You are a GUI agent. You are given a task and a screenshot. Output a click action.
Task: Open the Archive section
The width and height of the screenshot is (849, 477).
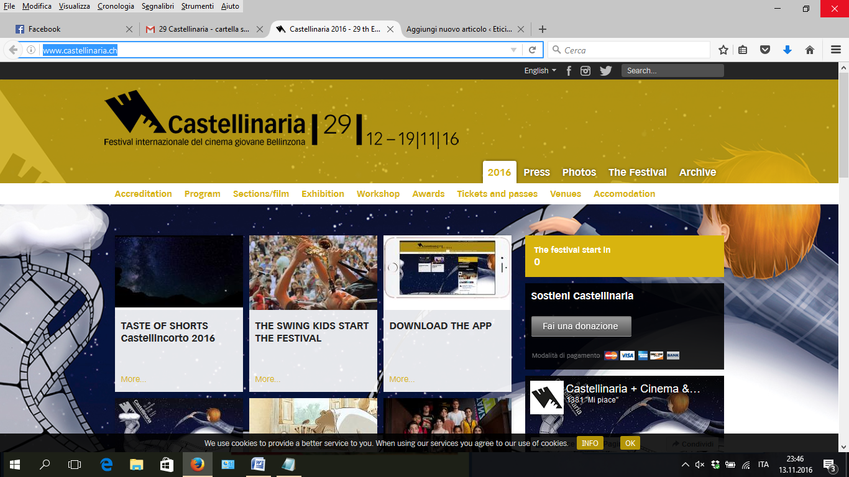click(x=697, y=173)
